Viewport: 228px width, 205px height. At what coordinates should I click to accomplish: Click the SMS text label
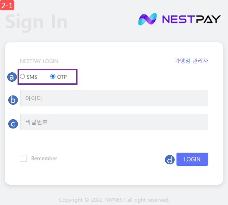pos(32,77)
